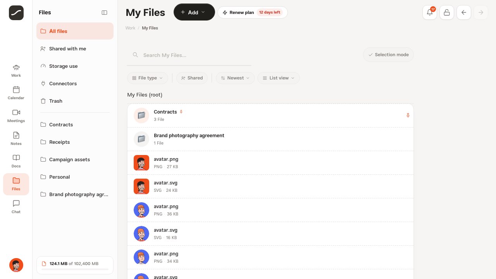
Task: Click the My Files breadcrumb
Action: 150,28
